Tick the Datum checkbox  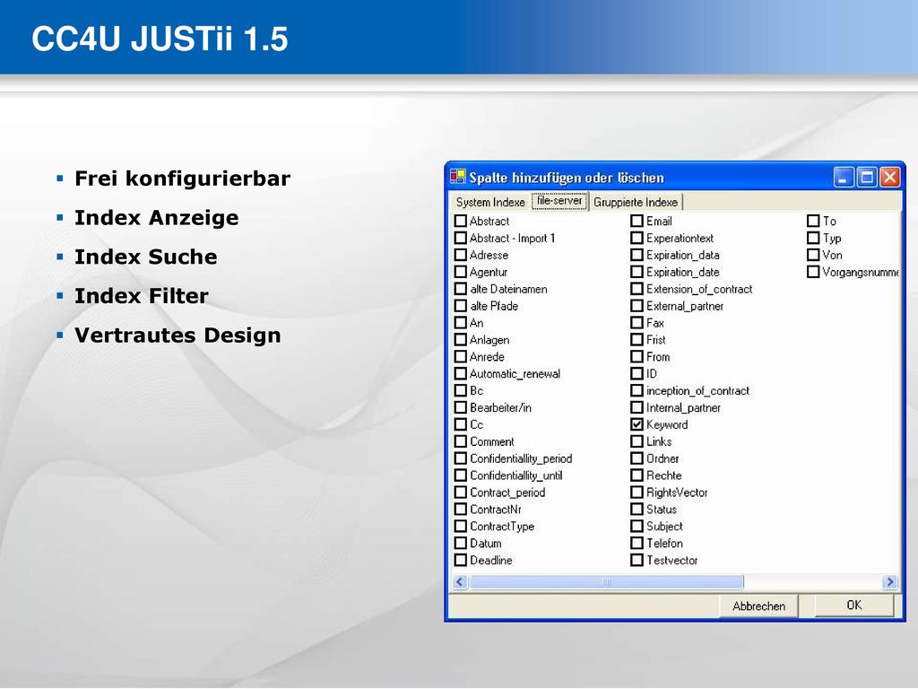coord(461,543)
